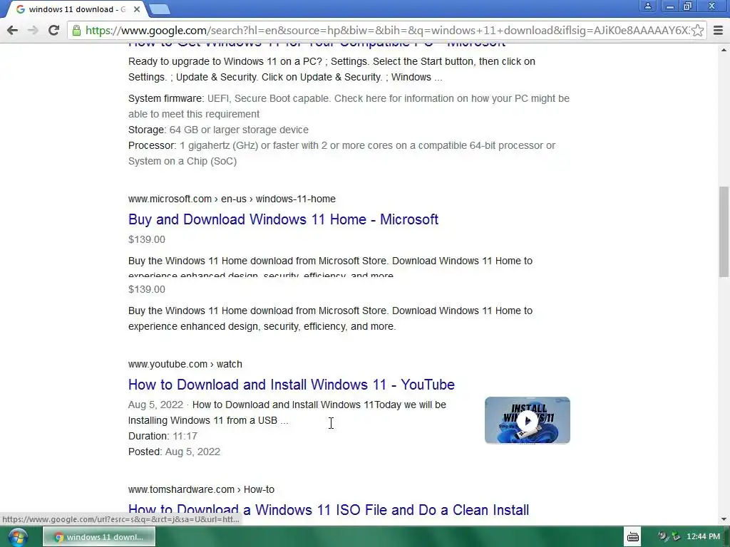730x547 pixels.
Task: Click the taskbar clock showing 12:44 PM
Action: (703, 537)
